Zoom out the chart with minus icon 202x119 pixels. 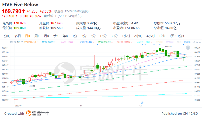tap(197, 42)
